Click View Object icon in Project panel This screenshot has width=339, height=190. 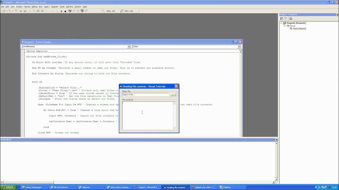286,18
